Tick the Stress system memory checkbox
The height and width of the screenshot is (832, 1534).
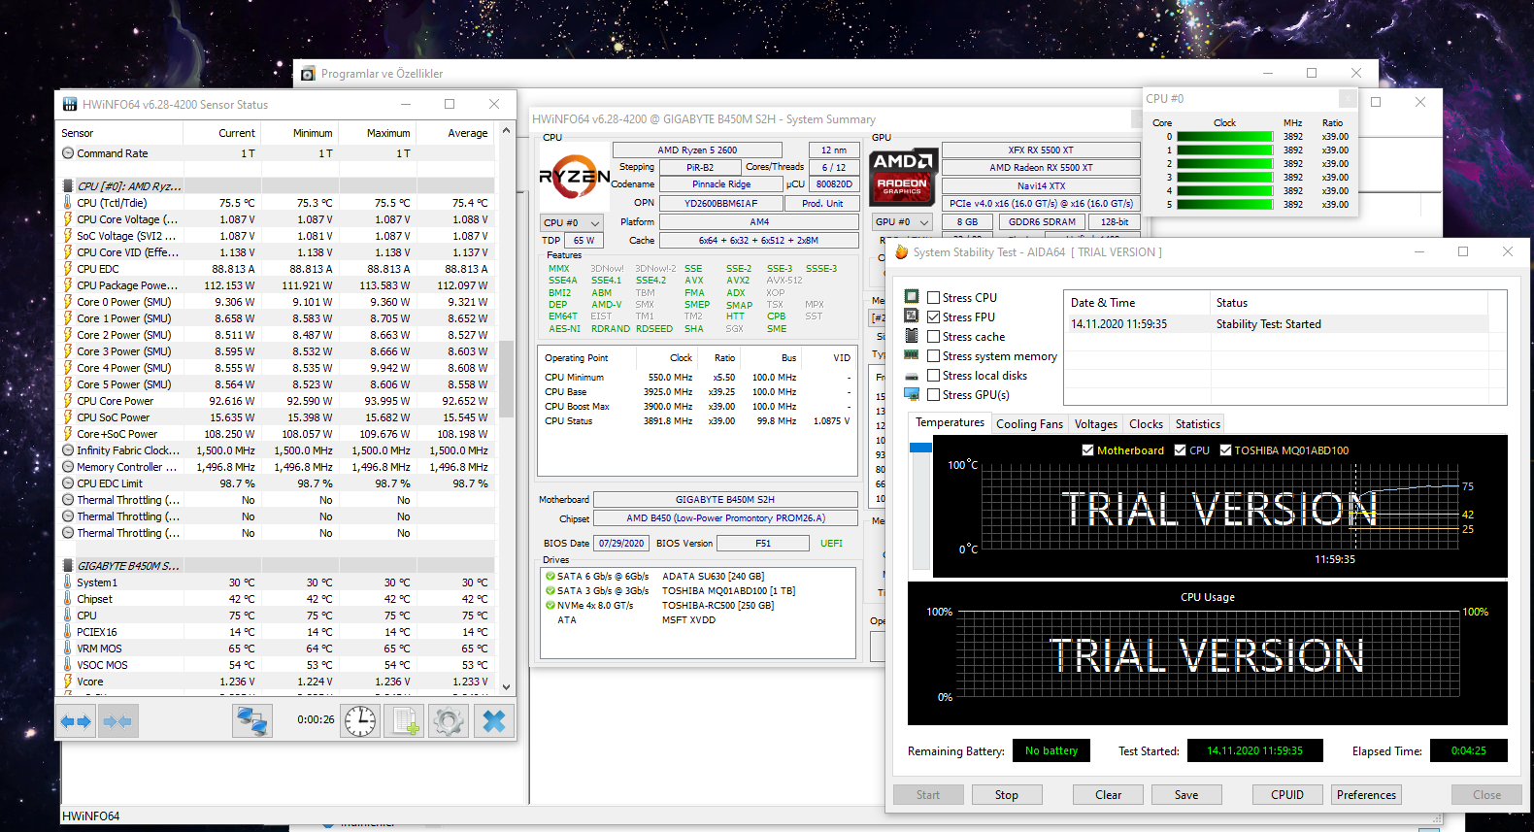(934, 356)
